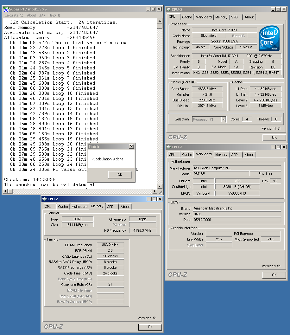Minimize the CPU-Z CPU tab window

pyautogui.click(x=273, y=10)
